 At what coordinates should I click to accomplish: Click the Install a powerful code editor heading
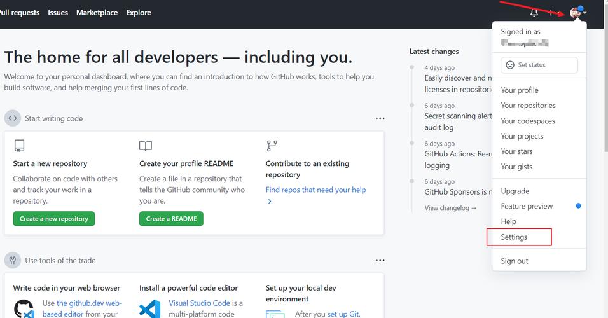tap(188, 287)
